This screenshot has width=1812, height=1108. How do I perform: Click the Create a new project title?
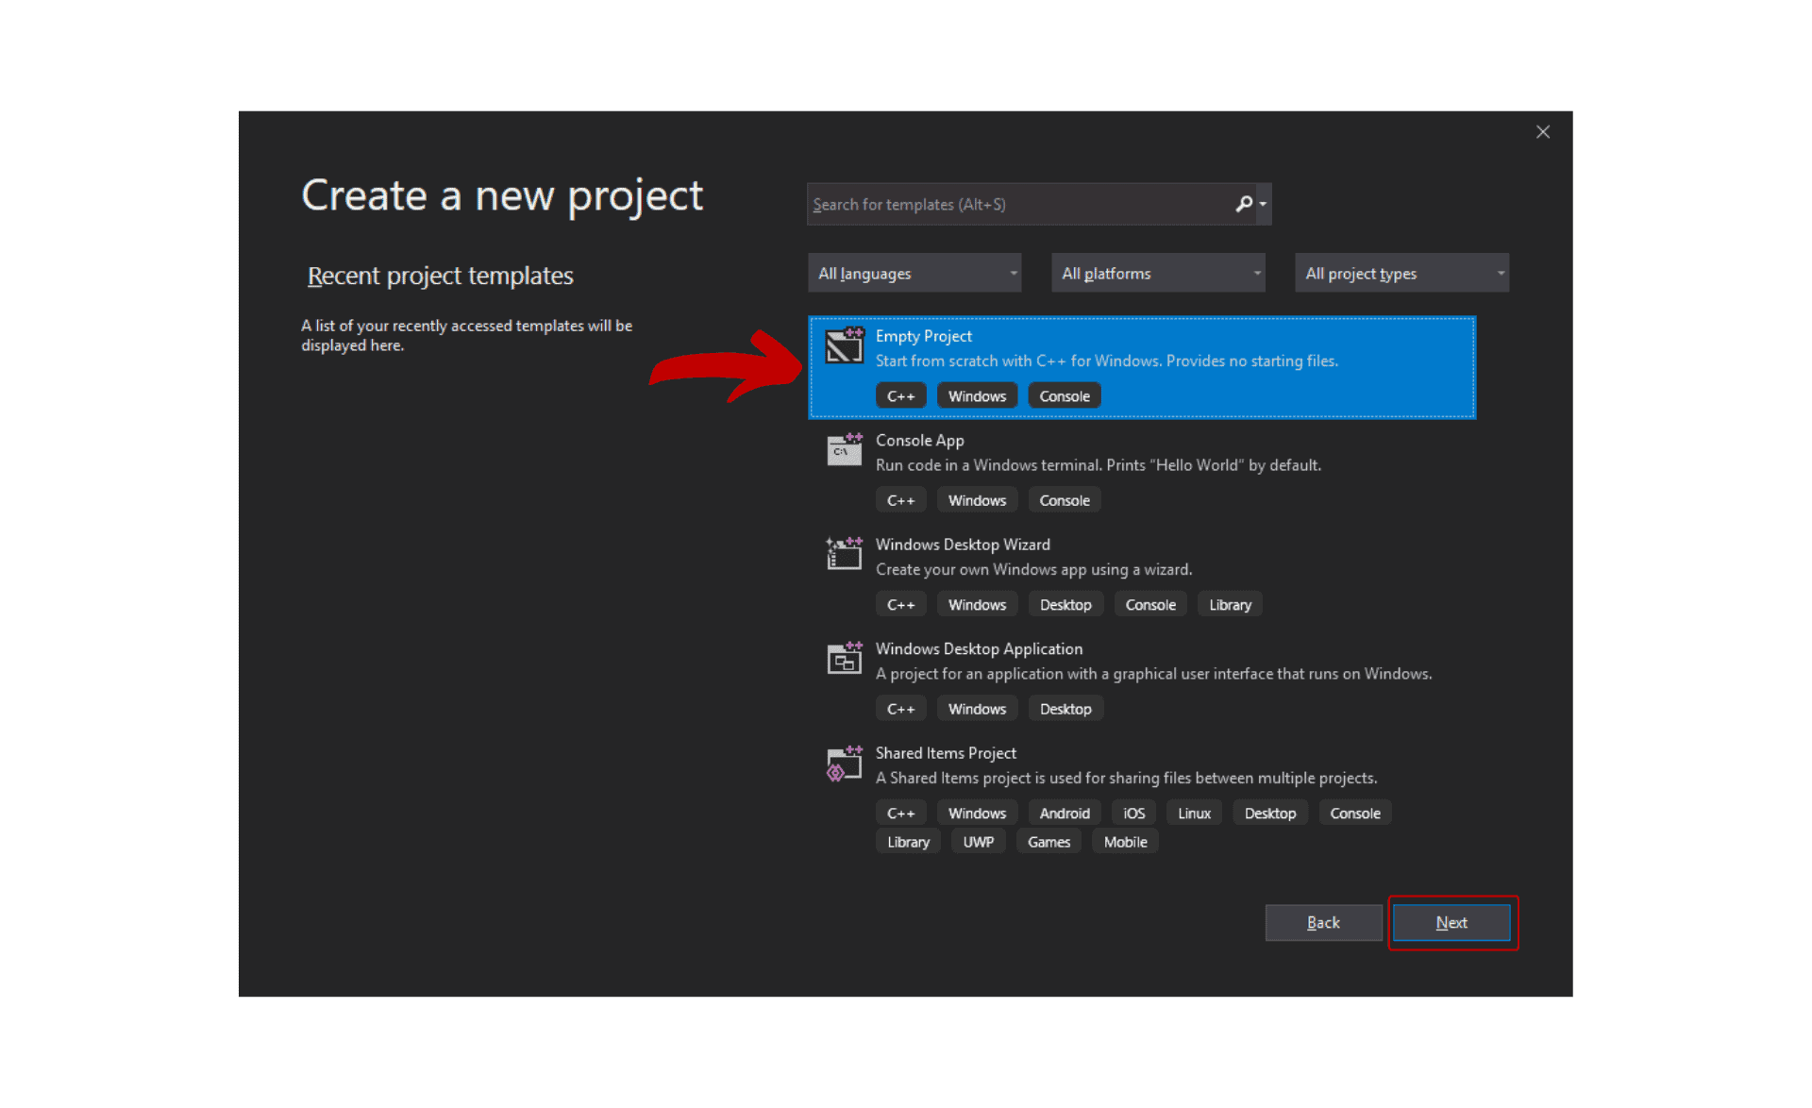click(x=502, y=196)
